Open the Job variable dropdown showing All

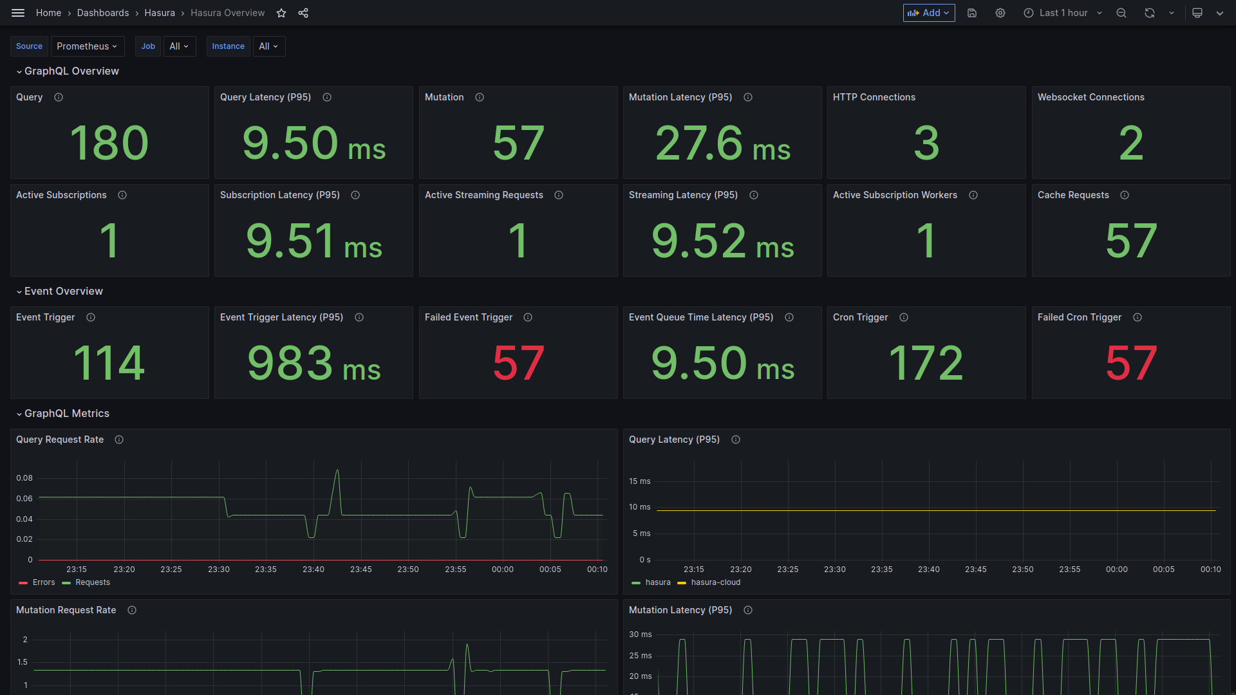(x=180, y=46)
